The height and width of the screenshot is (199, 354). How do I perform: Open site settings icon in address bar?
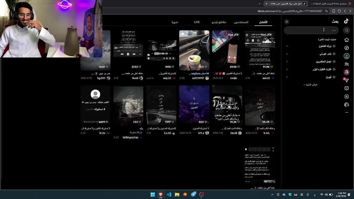point(327,11)
